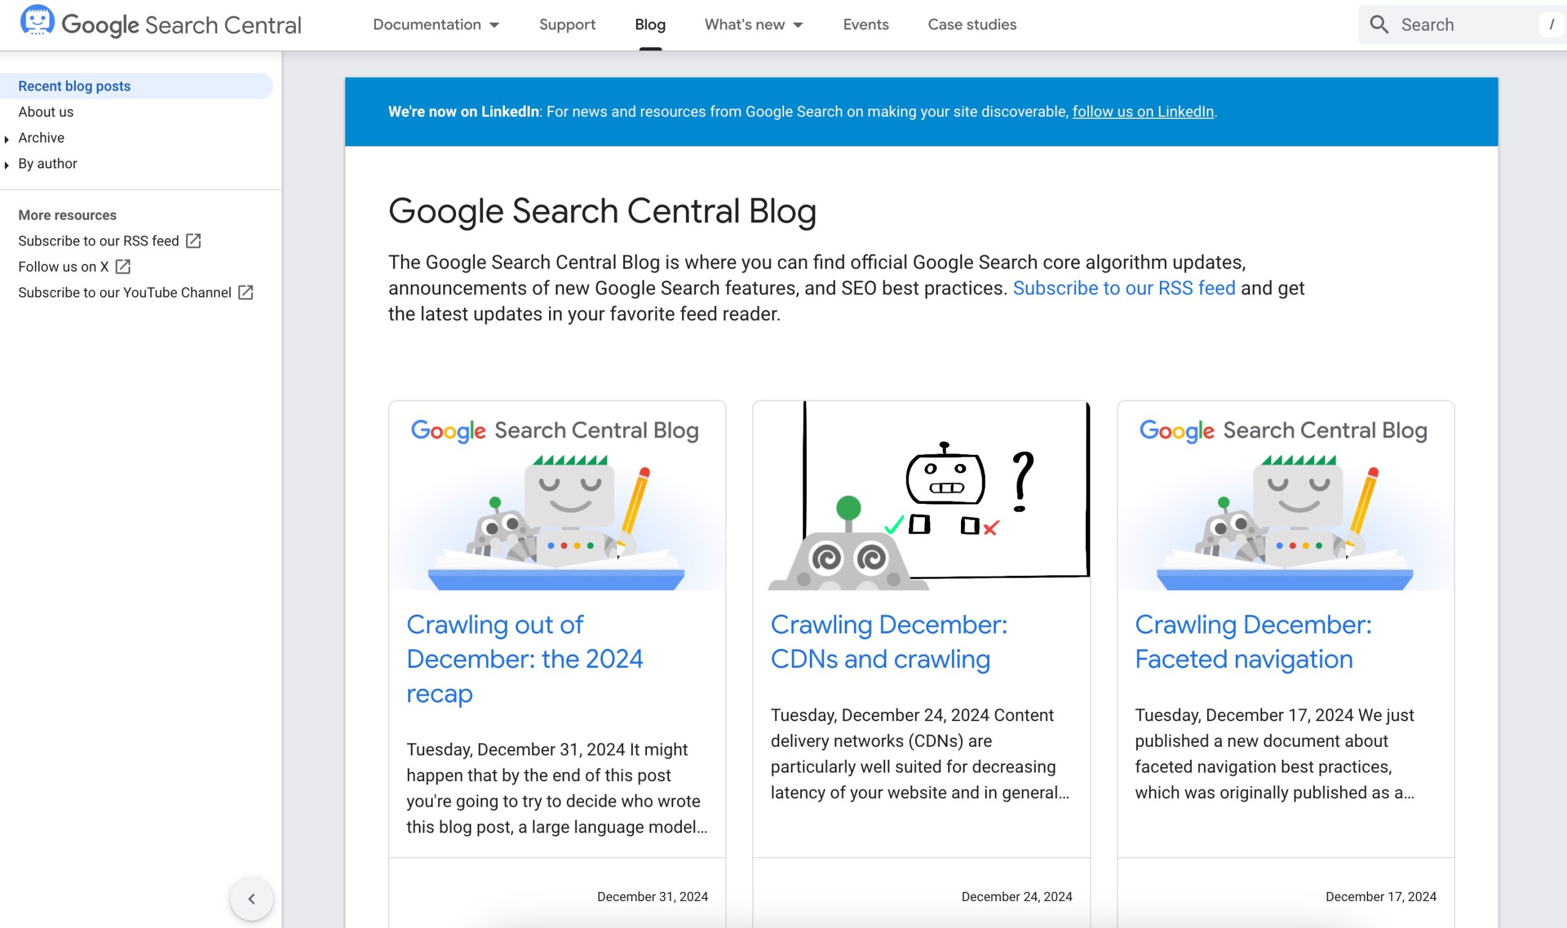Click the sidebar collapse toggle icon
The width and height of the screenshot is (1567, 928).
click(251, 898)
